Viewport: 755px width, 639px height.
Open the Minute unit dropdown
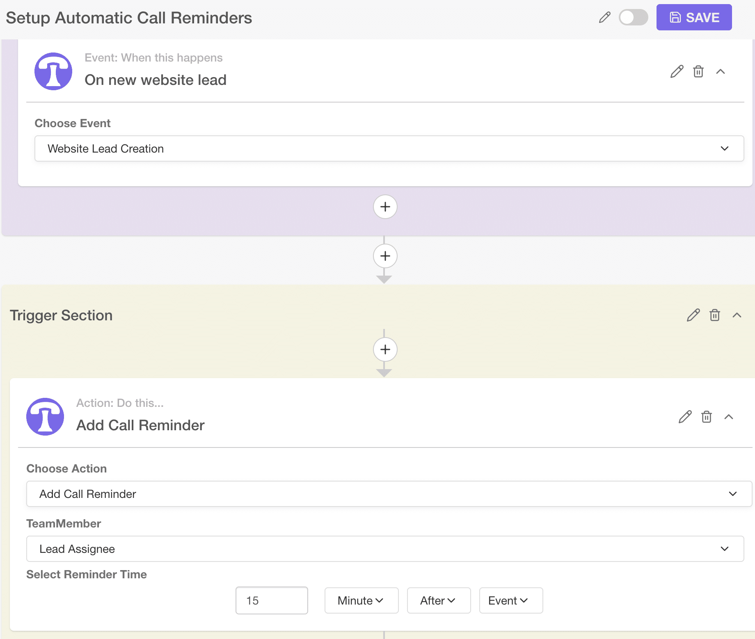[361, 600]
